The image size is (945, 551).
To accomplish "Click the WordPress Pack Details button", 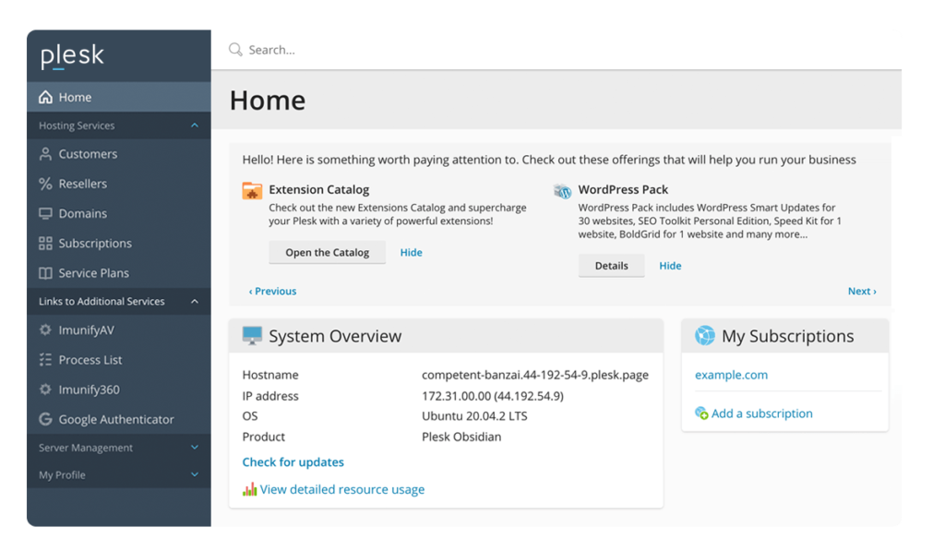I will (x=611, y=266).
